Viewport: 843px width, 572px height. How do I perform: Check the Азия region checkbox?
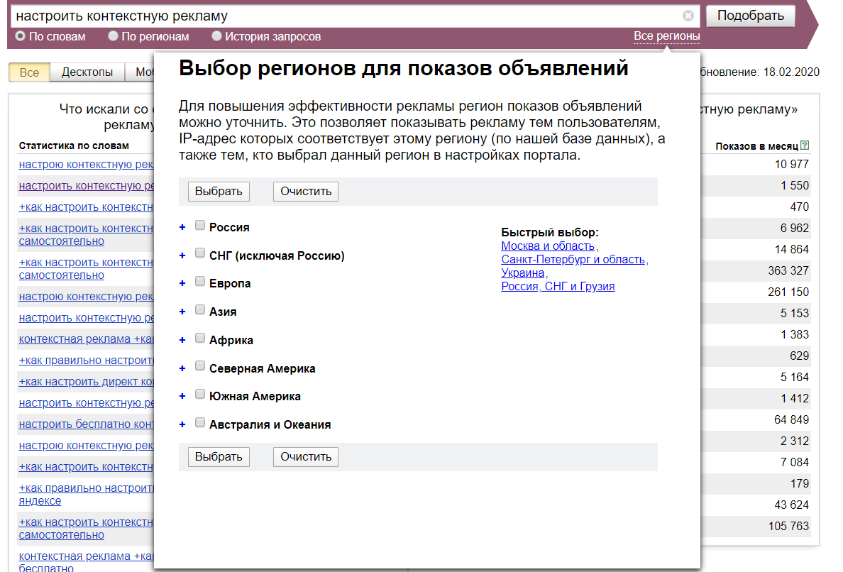(200, 309)
